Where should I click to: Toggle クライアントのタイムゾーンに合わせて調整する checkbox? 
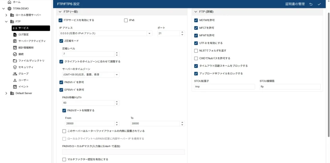pos(62,62)
